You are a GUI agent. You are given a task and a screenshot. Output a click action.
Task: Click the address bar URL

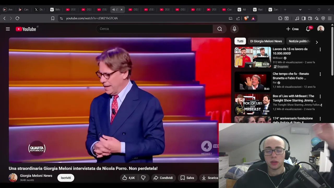[92, 18]
